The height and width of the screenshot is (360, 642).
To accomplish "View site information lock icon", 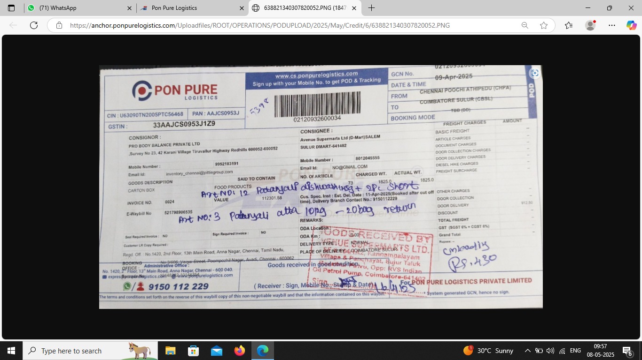I will 59,25.
